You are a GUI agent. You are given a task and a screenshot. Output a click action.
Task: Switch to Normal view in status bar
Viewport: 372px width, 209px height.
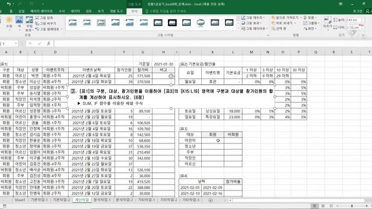(314, 206)
